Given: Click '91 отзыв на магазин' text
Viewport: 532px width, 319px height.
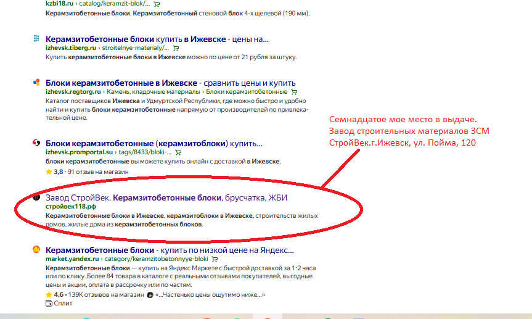Looking at the screenshot, I should [x=98, y=172].
